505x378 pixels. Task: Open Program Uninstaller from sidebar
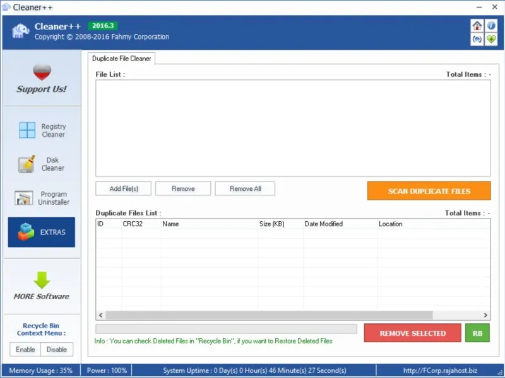click(x=42, y=198)
